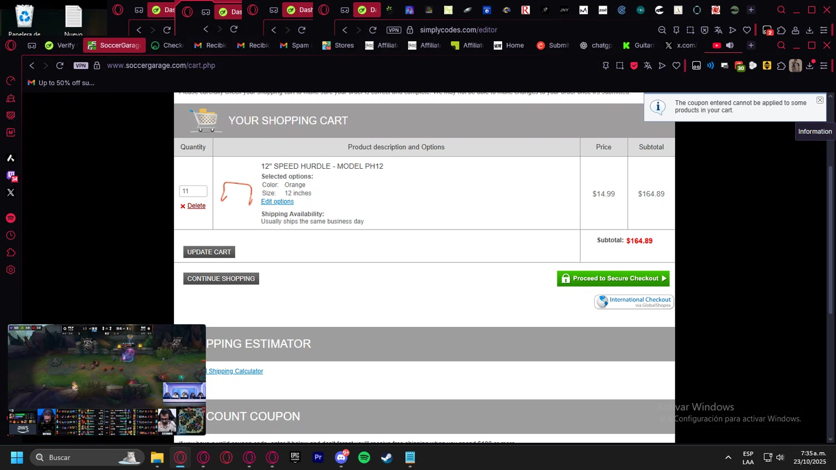Open Twitch in the Opera sidebar
This screenshot has width=836, height=470.
pyautogui.click(x=11, y=175)
